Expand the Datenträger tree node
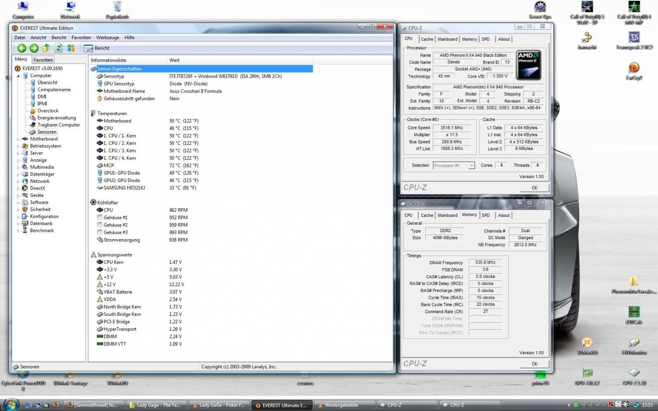The image size is (658, 411). (x=18, y=174)
